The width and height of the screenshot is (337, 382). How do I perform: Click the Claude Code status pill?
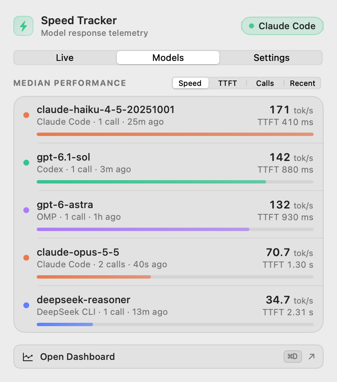(x=282, y=26)
